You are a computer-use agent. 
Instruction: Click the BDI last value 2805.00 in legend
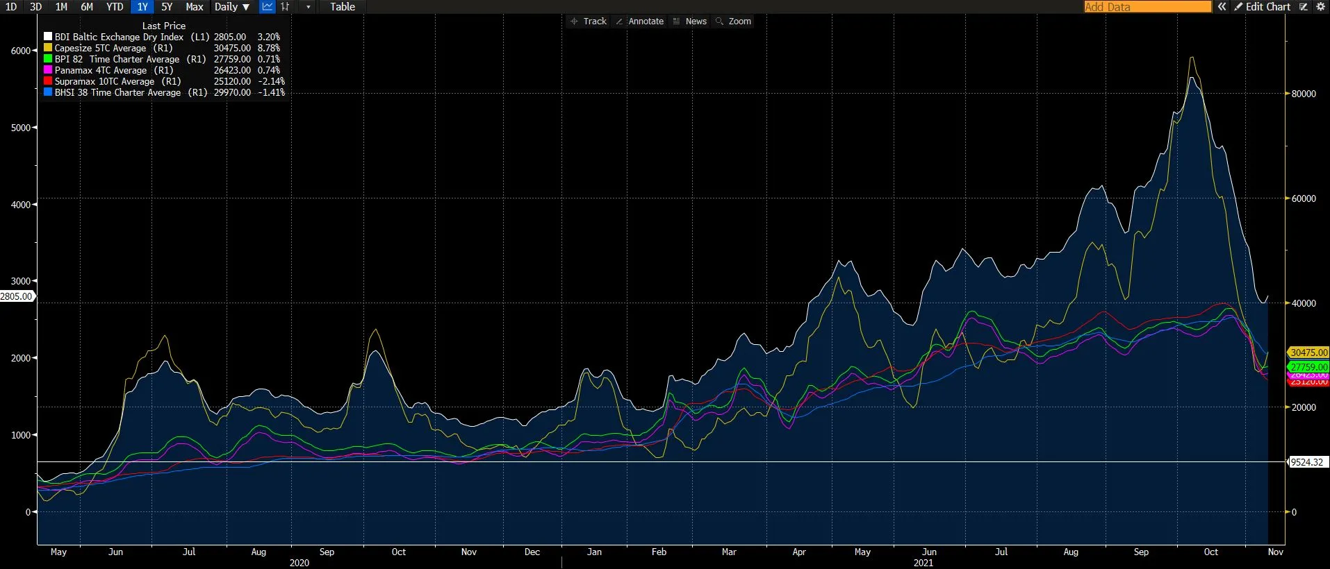click(230, 37)
